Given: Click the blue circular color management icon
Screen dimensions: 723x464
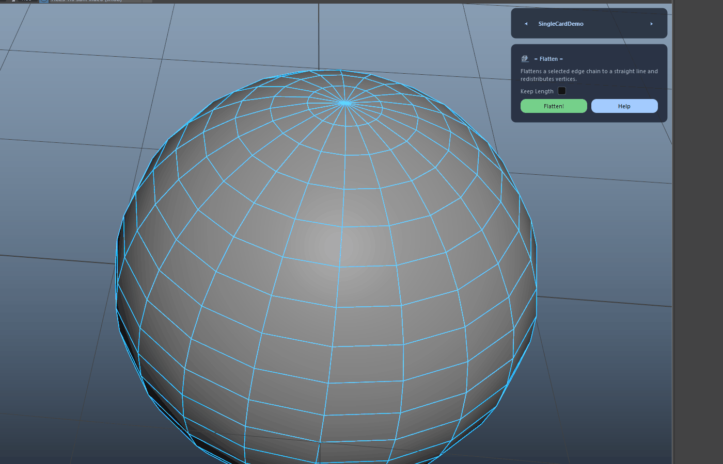Looking at the screenshot, I should pyautogui.click(x=44, y=1).
